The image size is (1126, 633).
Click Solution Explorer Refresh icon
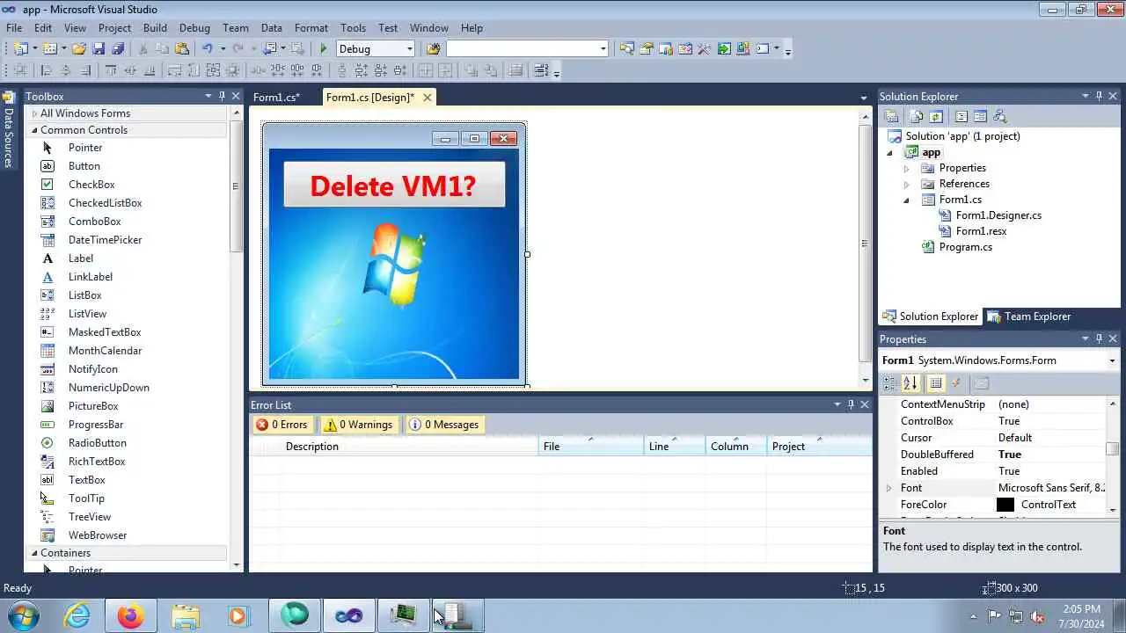(935, 116)
